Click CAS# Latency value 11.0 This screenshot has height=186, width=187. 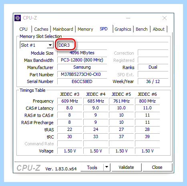click(147, 108)
